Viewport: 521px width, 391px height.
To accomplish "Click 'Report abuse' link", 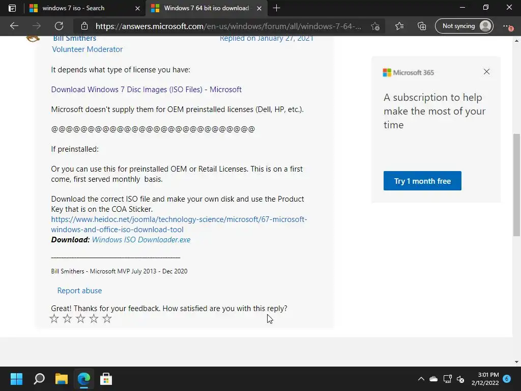I will [x=79, y=291].
